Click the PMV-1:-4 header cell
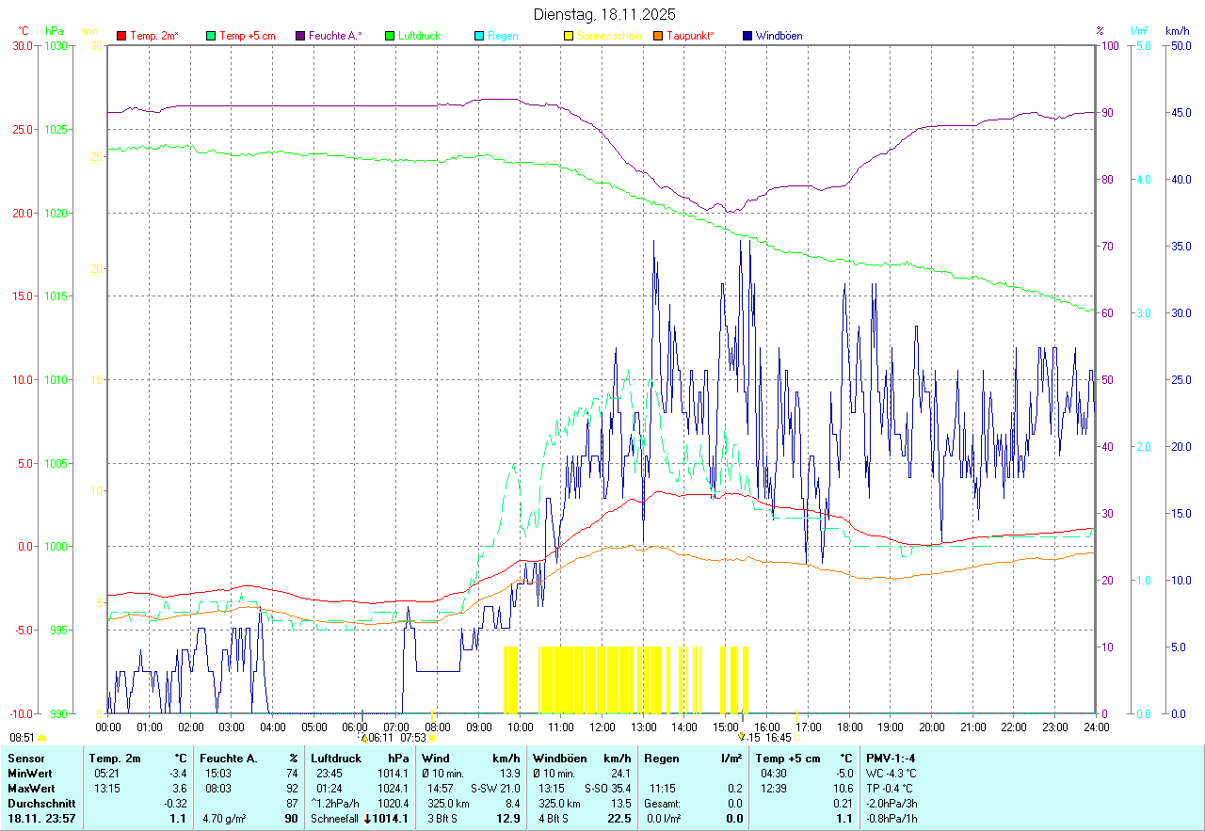The height and width of the screenshot is (831, 1205). [x=890, y=758]
